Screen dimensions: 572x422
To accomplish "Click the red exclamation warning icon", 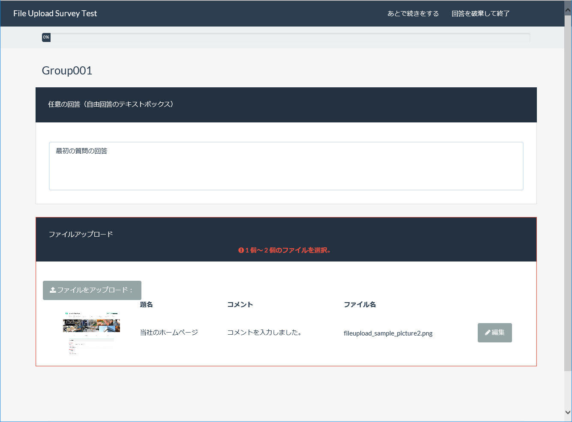I will pyautogui.click(x=241, y=250).
